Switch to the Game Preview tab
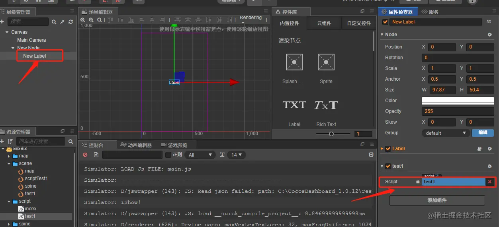The height and width of the screenshot is (227, 499). 174,145
